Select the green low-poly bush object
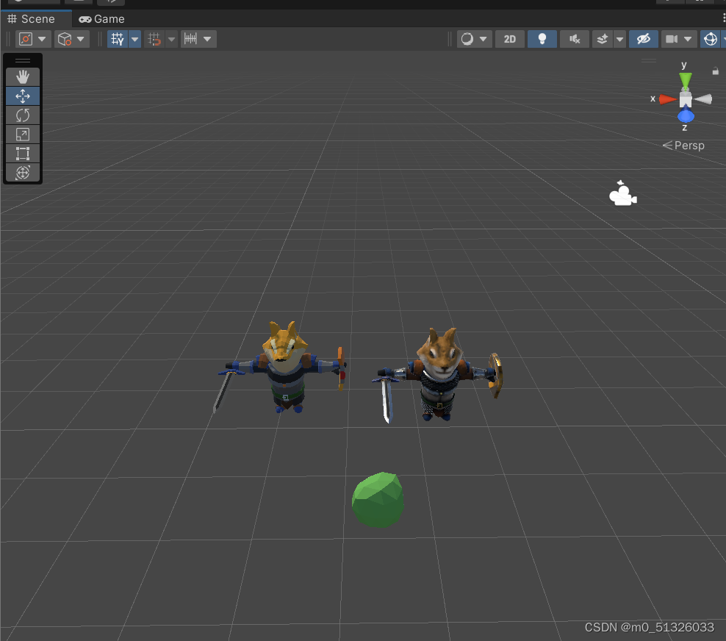726x641 pixels. click(x=378, y=500)
